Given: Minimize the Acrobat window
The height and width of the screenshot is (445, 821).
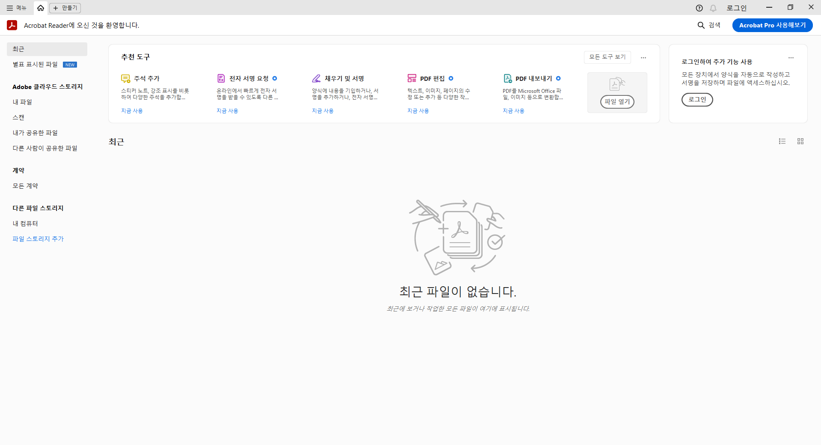Looking at the screenshot, I should [769, 7].
